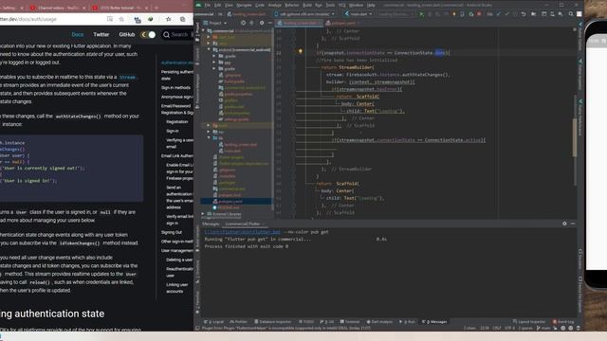607x341 pixels.
Task: Open the Event Log
Action: click(x=563, y=322)
